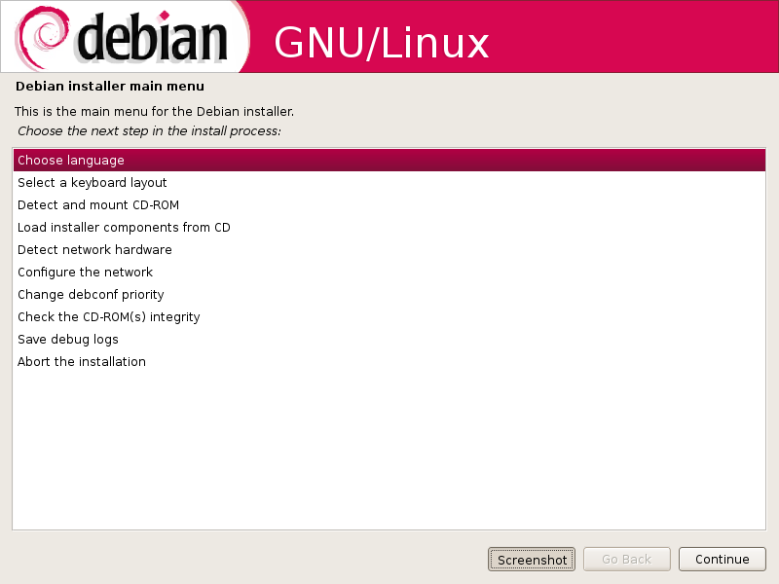Choose Configure the network
The width and height of the screenshot is (779, 584).
[x=389, y=273]
